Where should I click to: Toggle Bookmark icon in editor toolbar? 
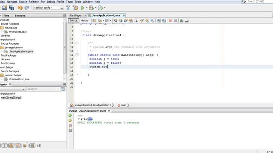tap(152, 21)
